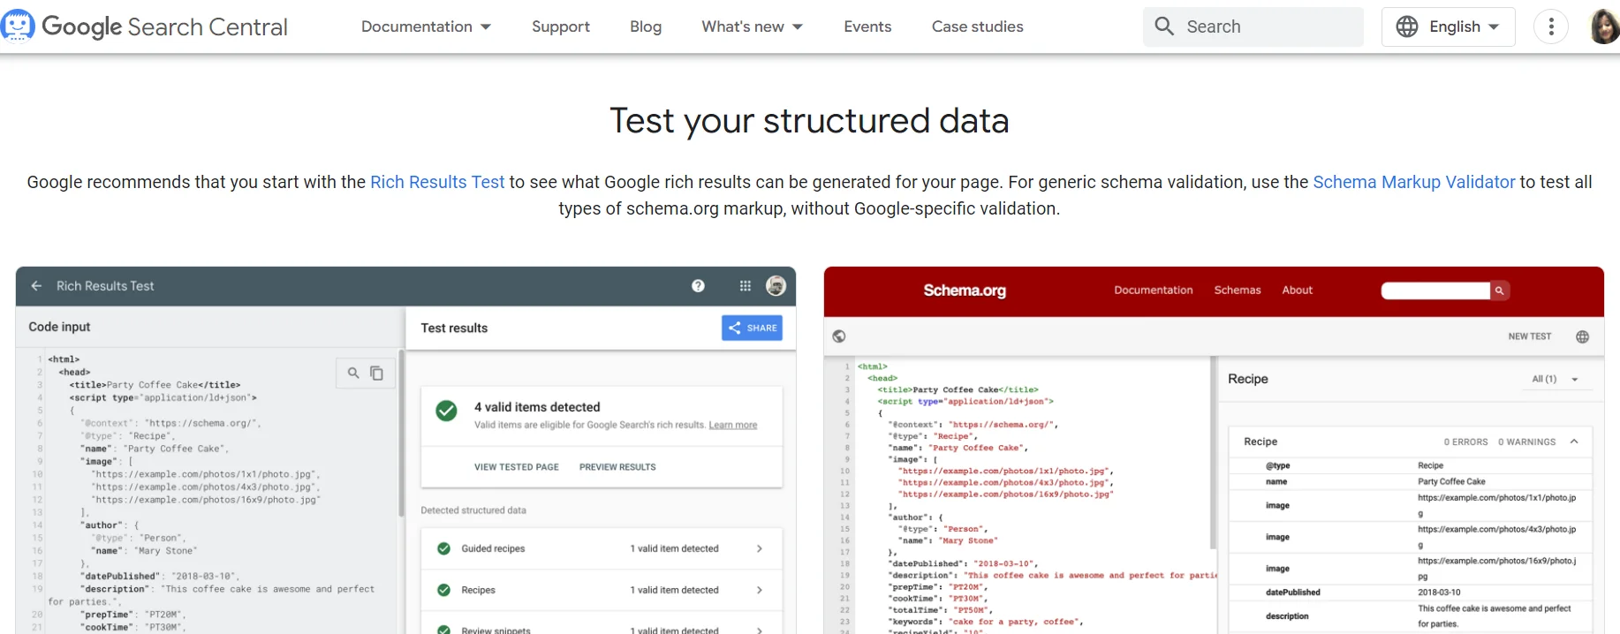Open the Schema Markup Validator link
Screen dimensions: 1620x634
pos(1413,182)
